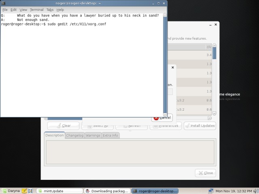Click the old version column header
Image resolution: width=259 pixels, height=194 pixels.
point(209,47)
